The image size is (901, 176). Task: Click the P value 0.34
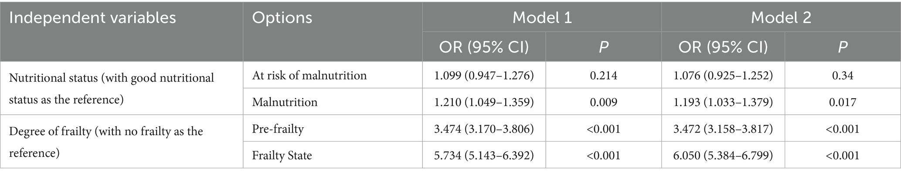pyautogui.click(x=842, y=76)
